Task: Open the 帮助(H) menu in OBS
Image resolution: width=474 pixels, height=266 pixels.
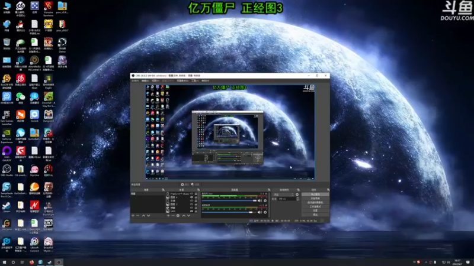Action: [205, 80]
